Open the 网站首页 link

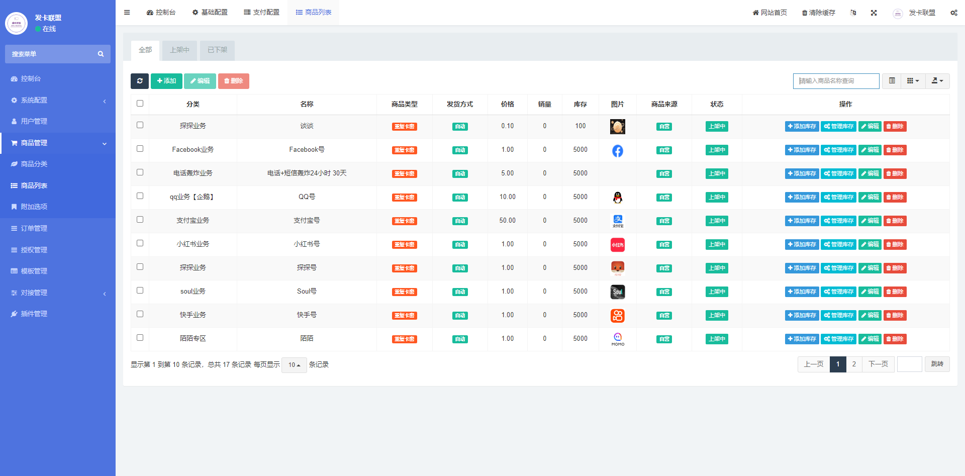tap(769, 13)
